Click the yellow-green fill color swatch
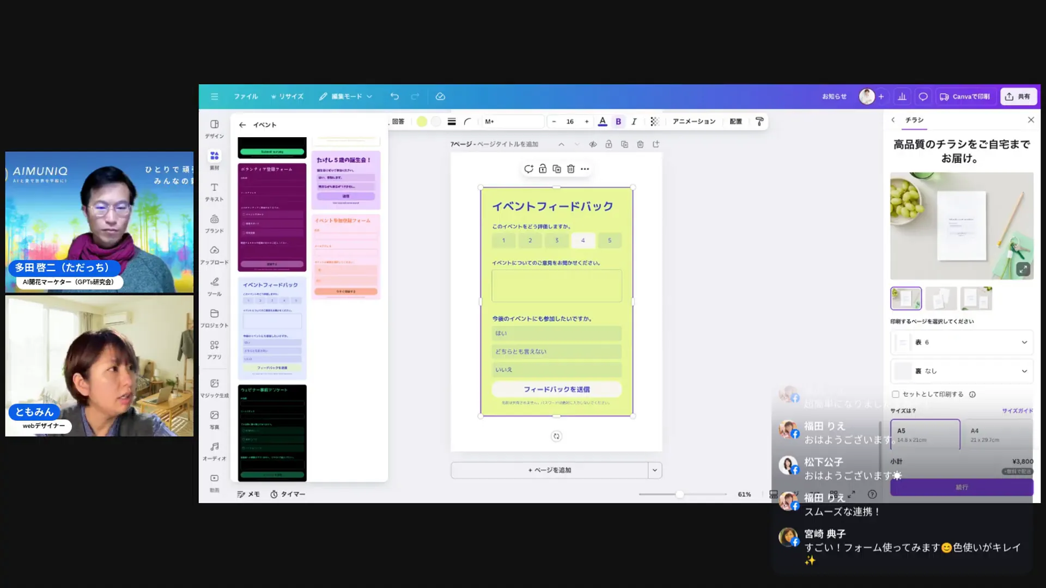Image resolution: width=1046 pixels, height=588 pixels. point(422,121)
